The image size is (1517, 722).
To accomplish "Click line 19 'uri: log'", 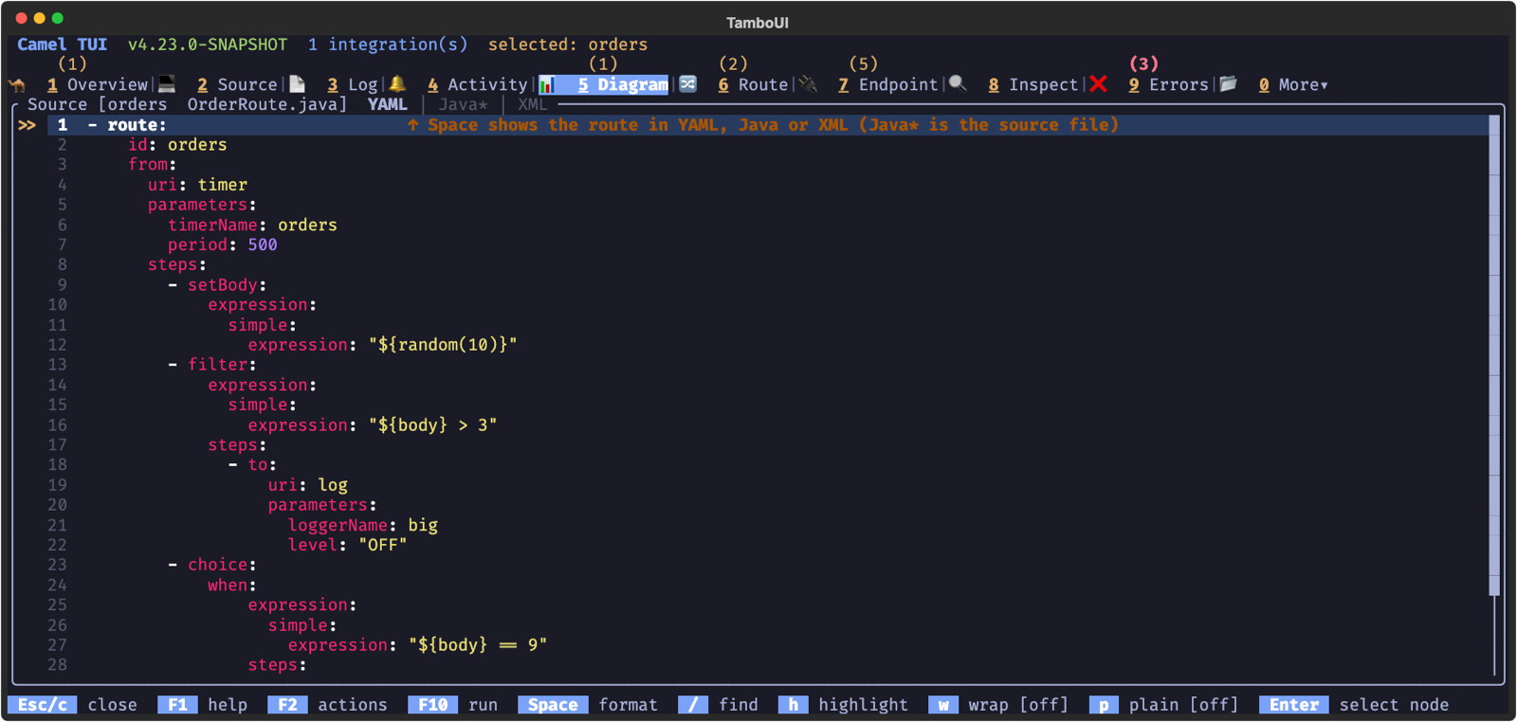I will click(307, 484).
